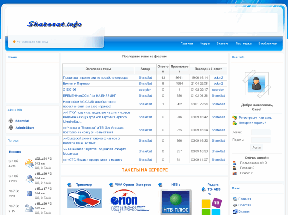Open topic Предъява, претензии по неработе сервера
This screenshot has height=215, width=288.
tap(95, 78)
